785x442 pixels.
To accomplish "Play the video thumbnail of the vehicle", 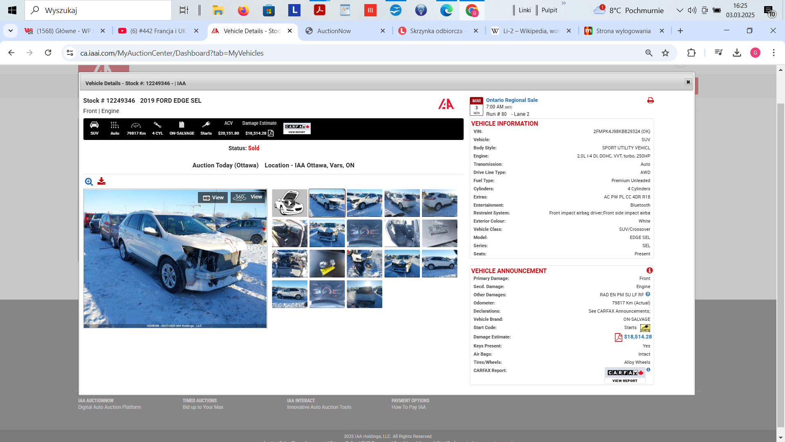I will 289,203.
